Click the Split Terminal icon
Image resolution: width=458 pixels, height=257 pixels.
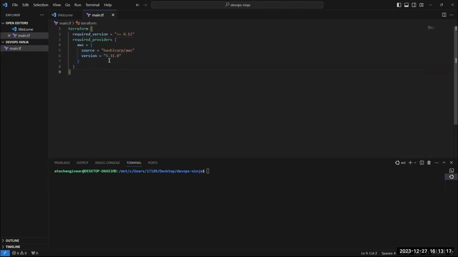pyautogui.click(x=422, y=163)
